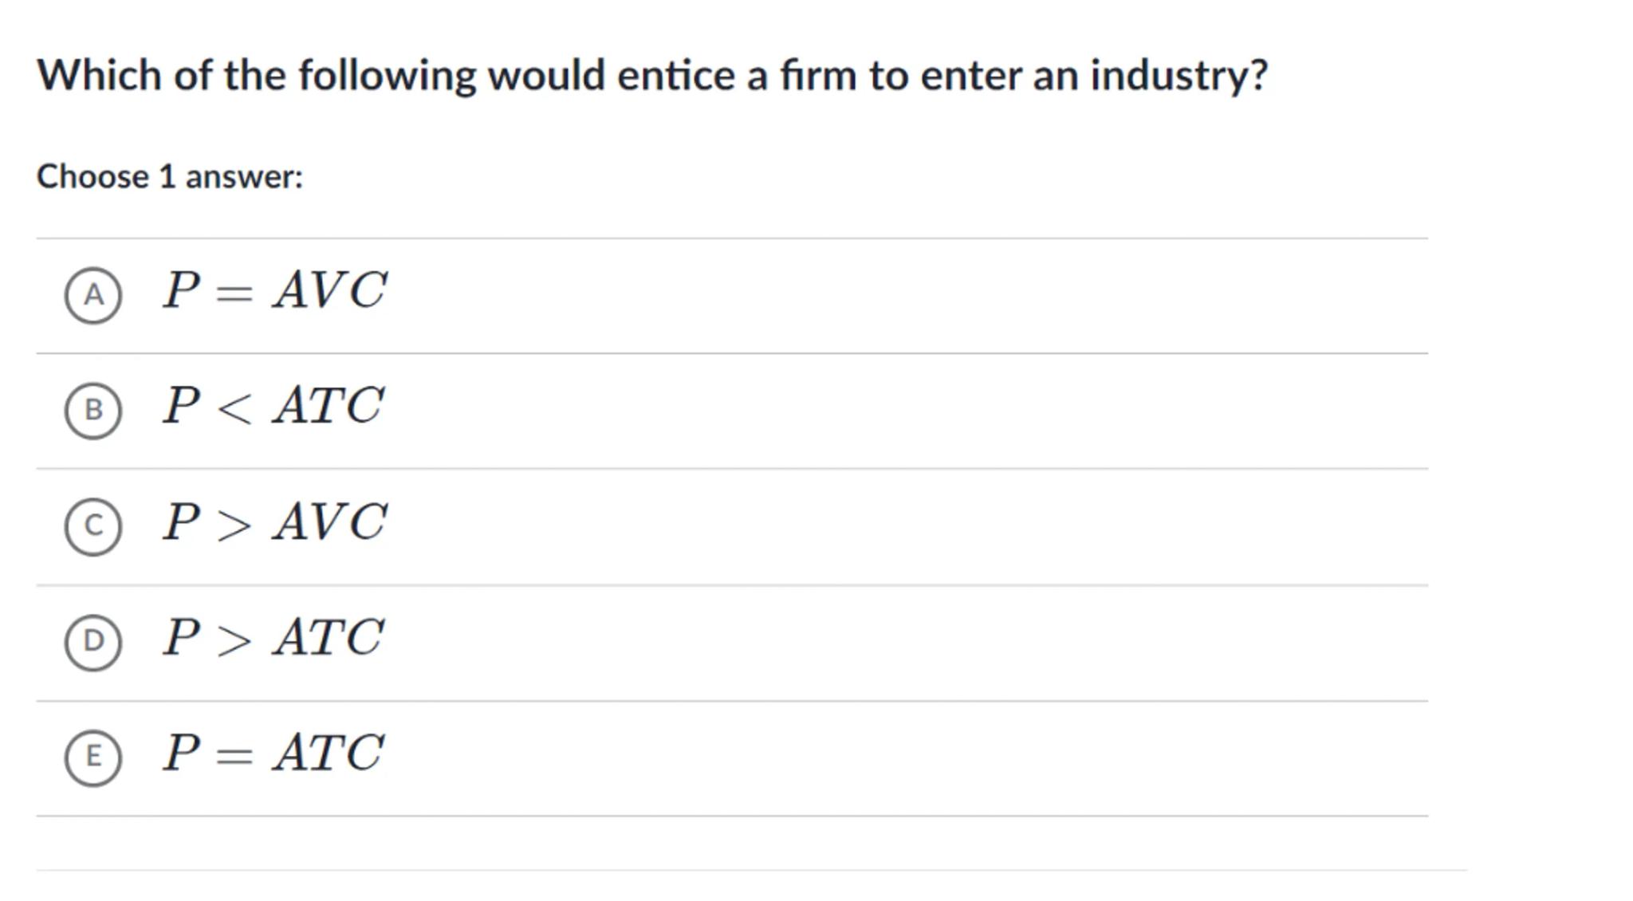Click the word "industry?" in the question
This screenshot has width=1633, height=901.
click(x=1178, y=77)
